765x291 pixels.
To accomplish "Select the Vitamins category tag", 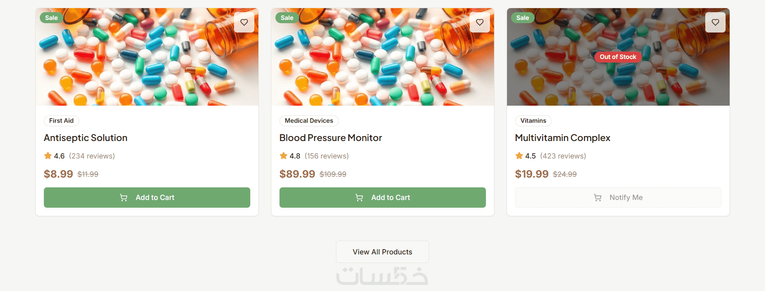I will click(533, 121).
